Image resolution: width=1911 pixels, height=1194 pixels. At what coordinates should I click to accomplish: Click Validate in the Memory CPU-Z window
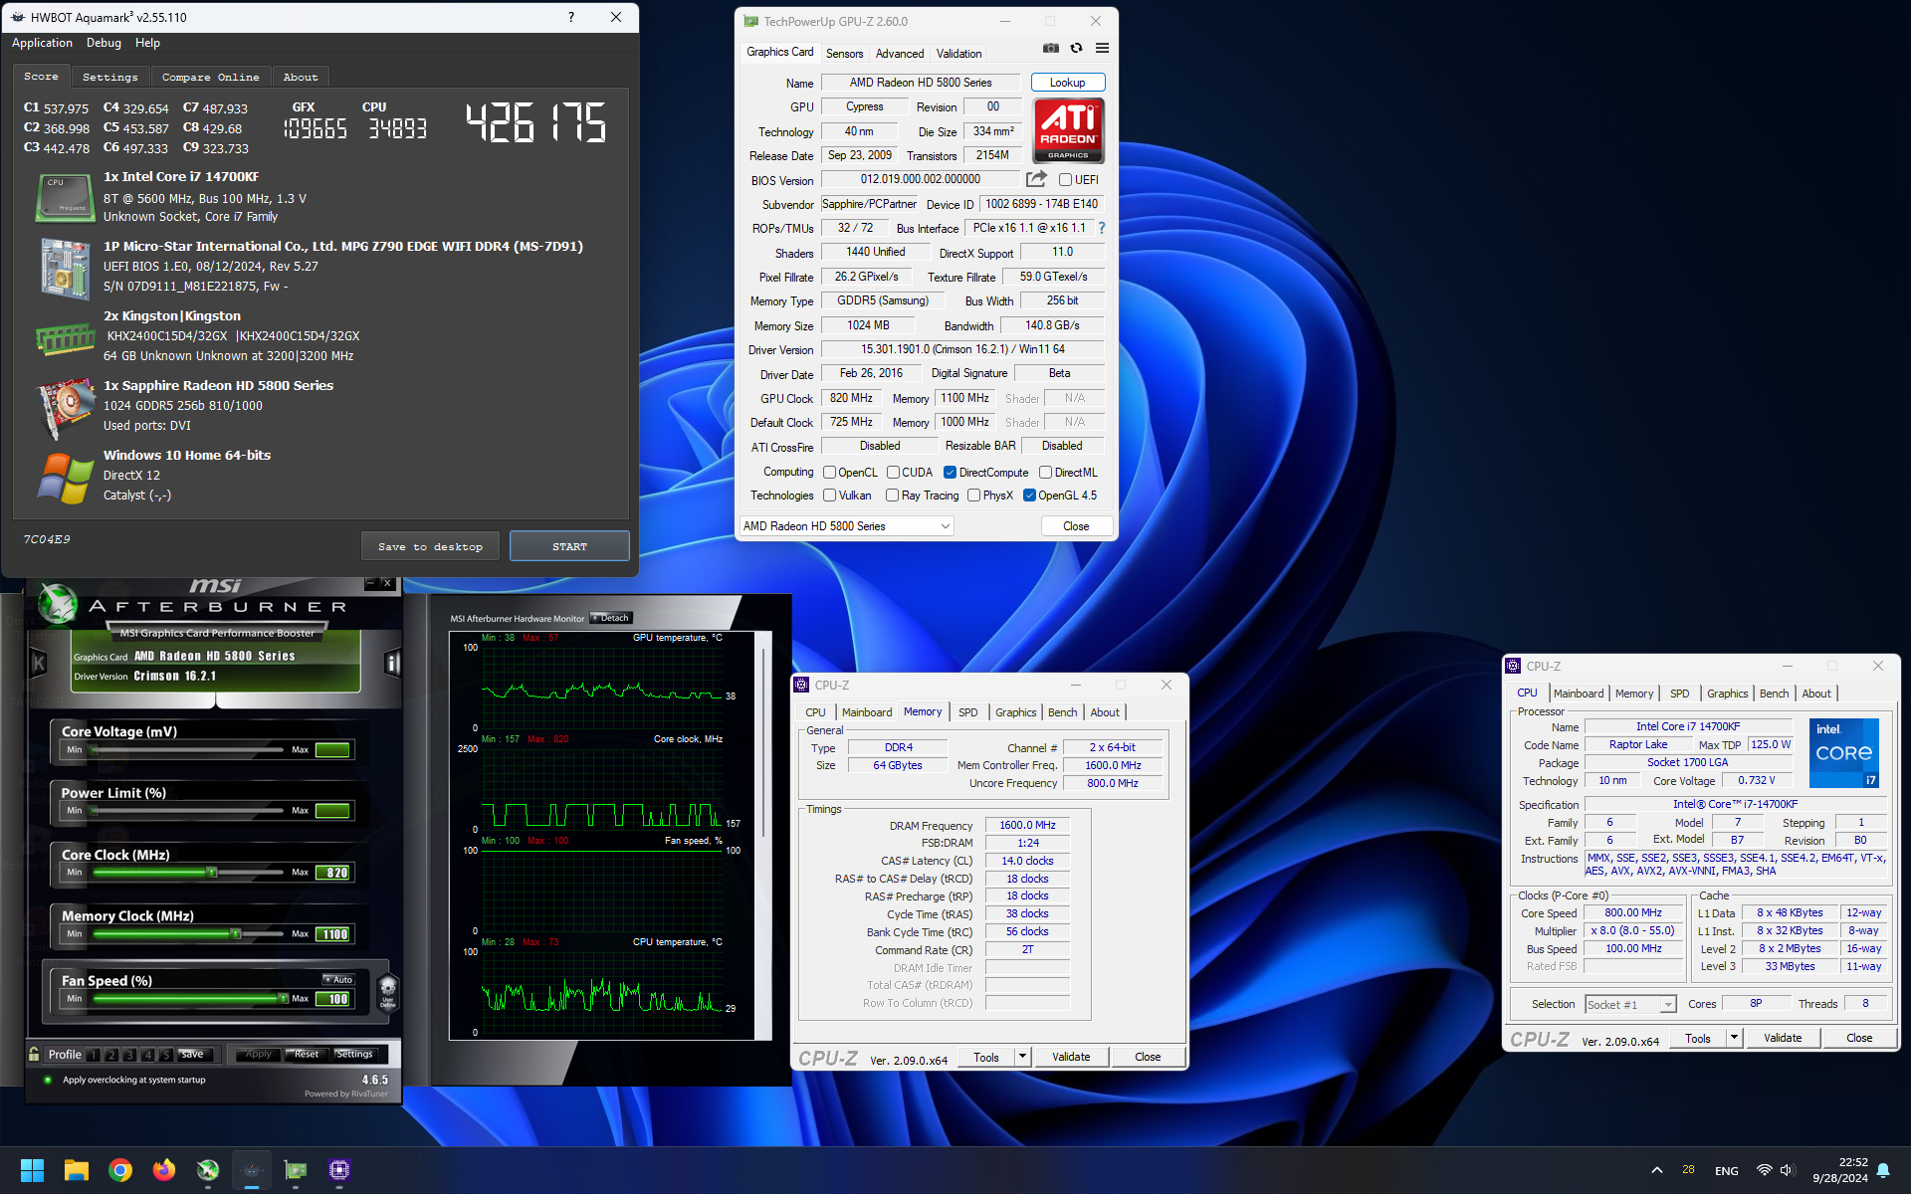pos(1071,1057)
